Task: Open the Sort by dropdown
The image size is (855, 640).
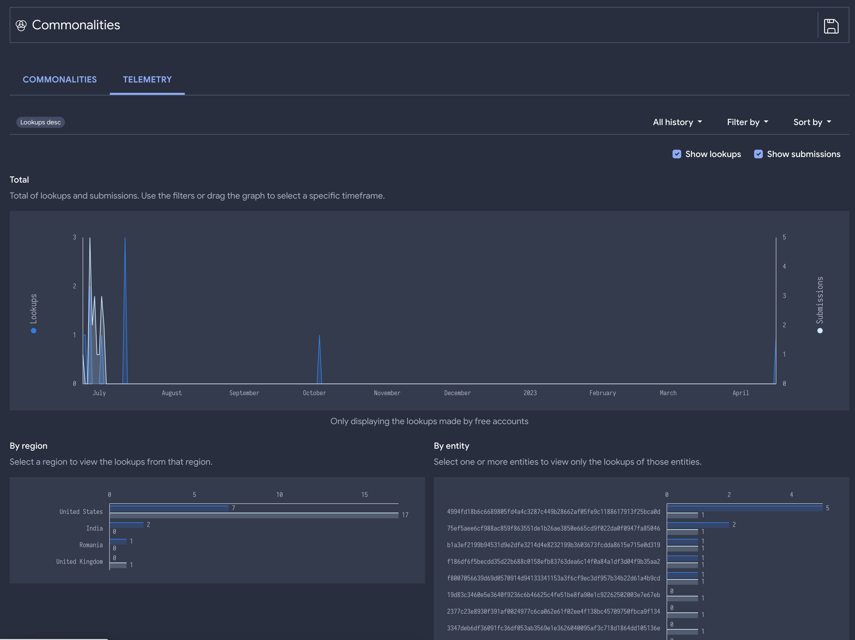Action: point(812,122)
